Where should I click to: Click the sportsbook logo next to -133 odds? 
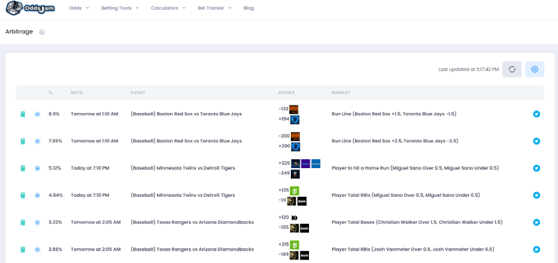[x=294, y=110]
